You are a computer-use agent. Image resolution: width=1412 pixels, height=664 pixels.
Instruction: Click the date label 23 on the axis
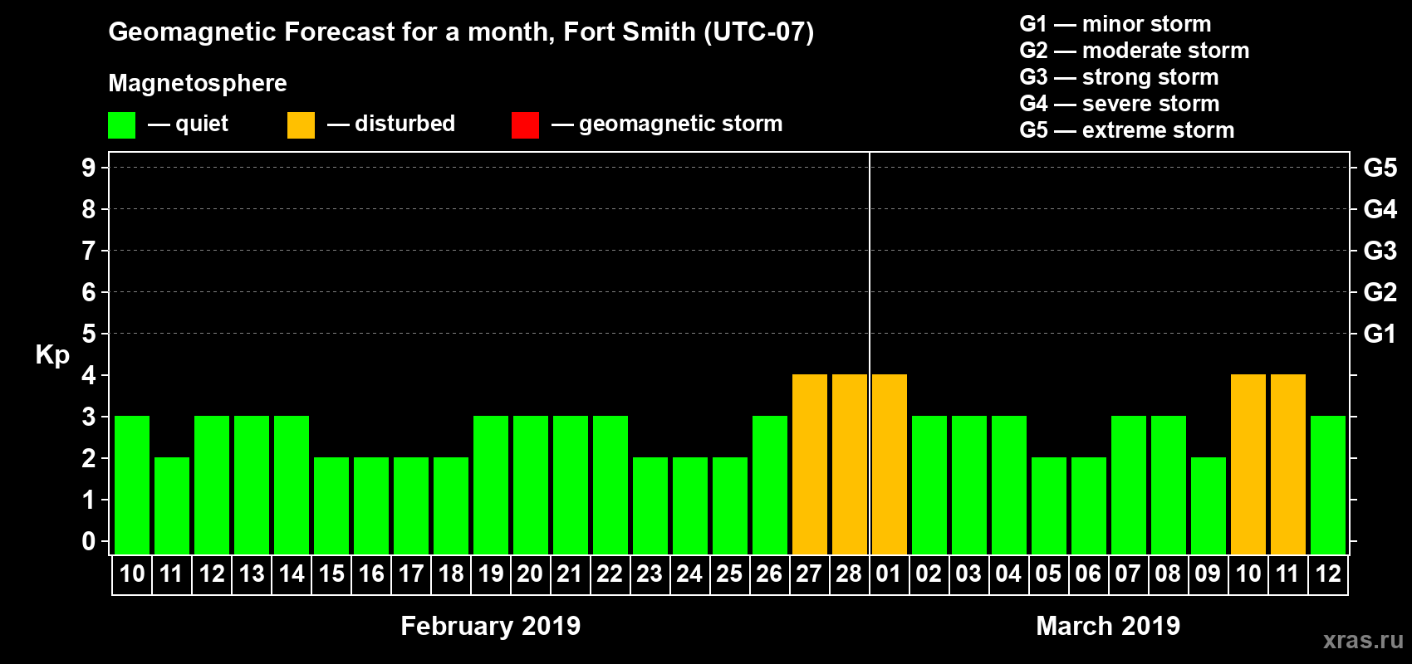pyautogui.click(x=649, y=574)
